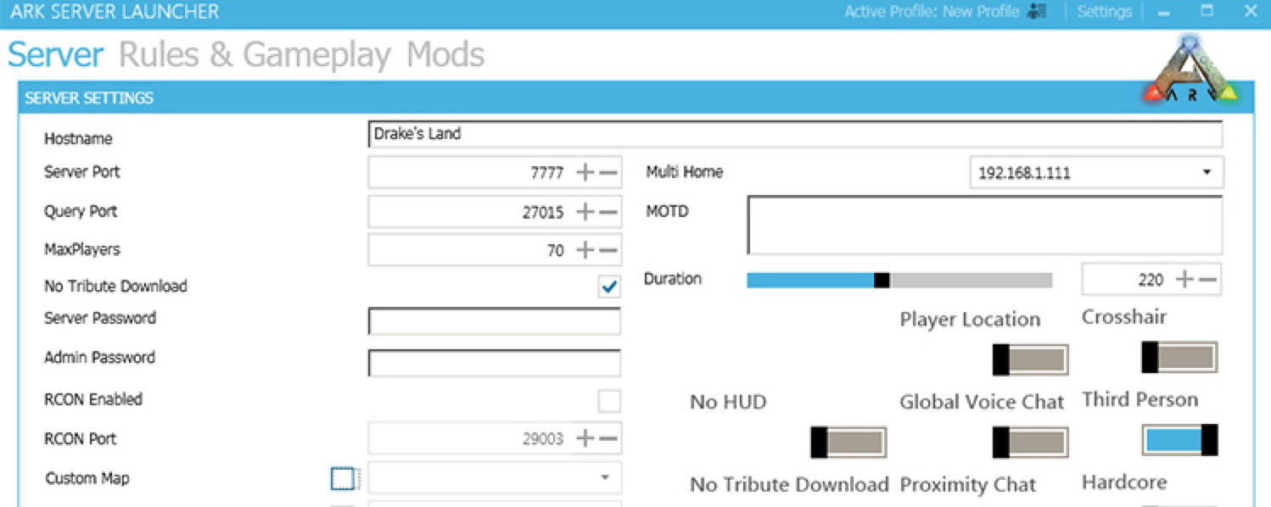The width and height of the screenshot is (1271, 507).
Task: Click Active Profile: New Profile label
Action: click(x=932, y=12)
